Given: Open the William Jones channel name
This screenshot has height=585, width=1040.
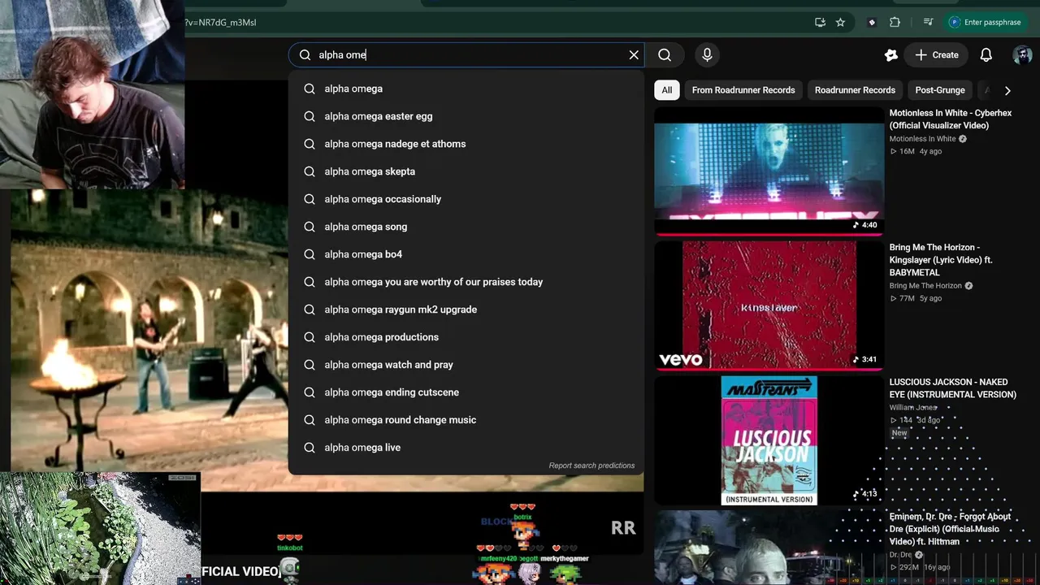Looking at the screenshot, I should tap(913, 407).
